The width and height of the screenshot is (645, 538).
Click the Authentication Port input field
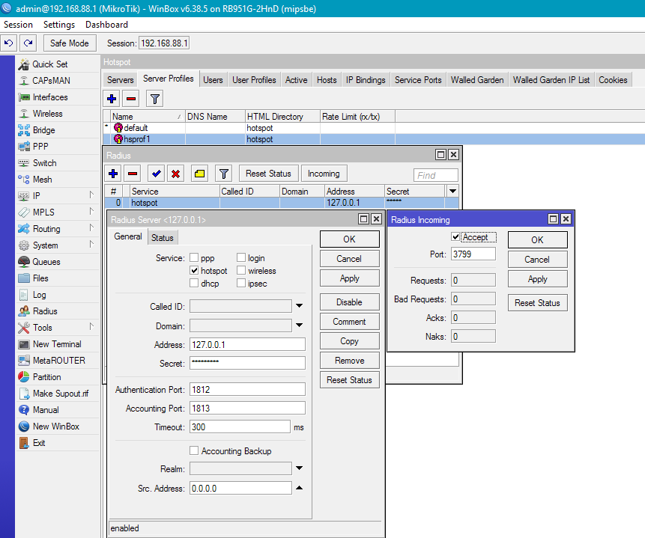tap(247, 389)
